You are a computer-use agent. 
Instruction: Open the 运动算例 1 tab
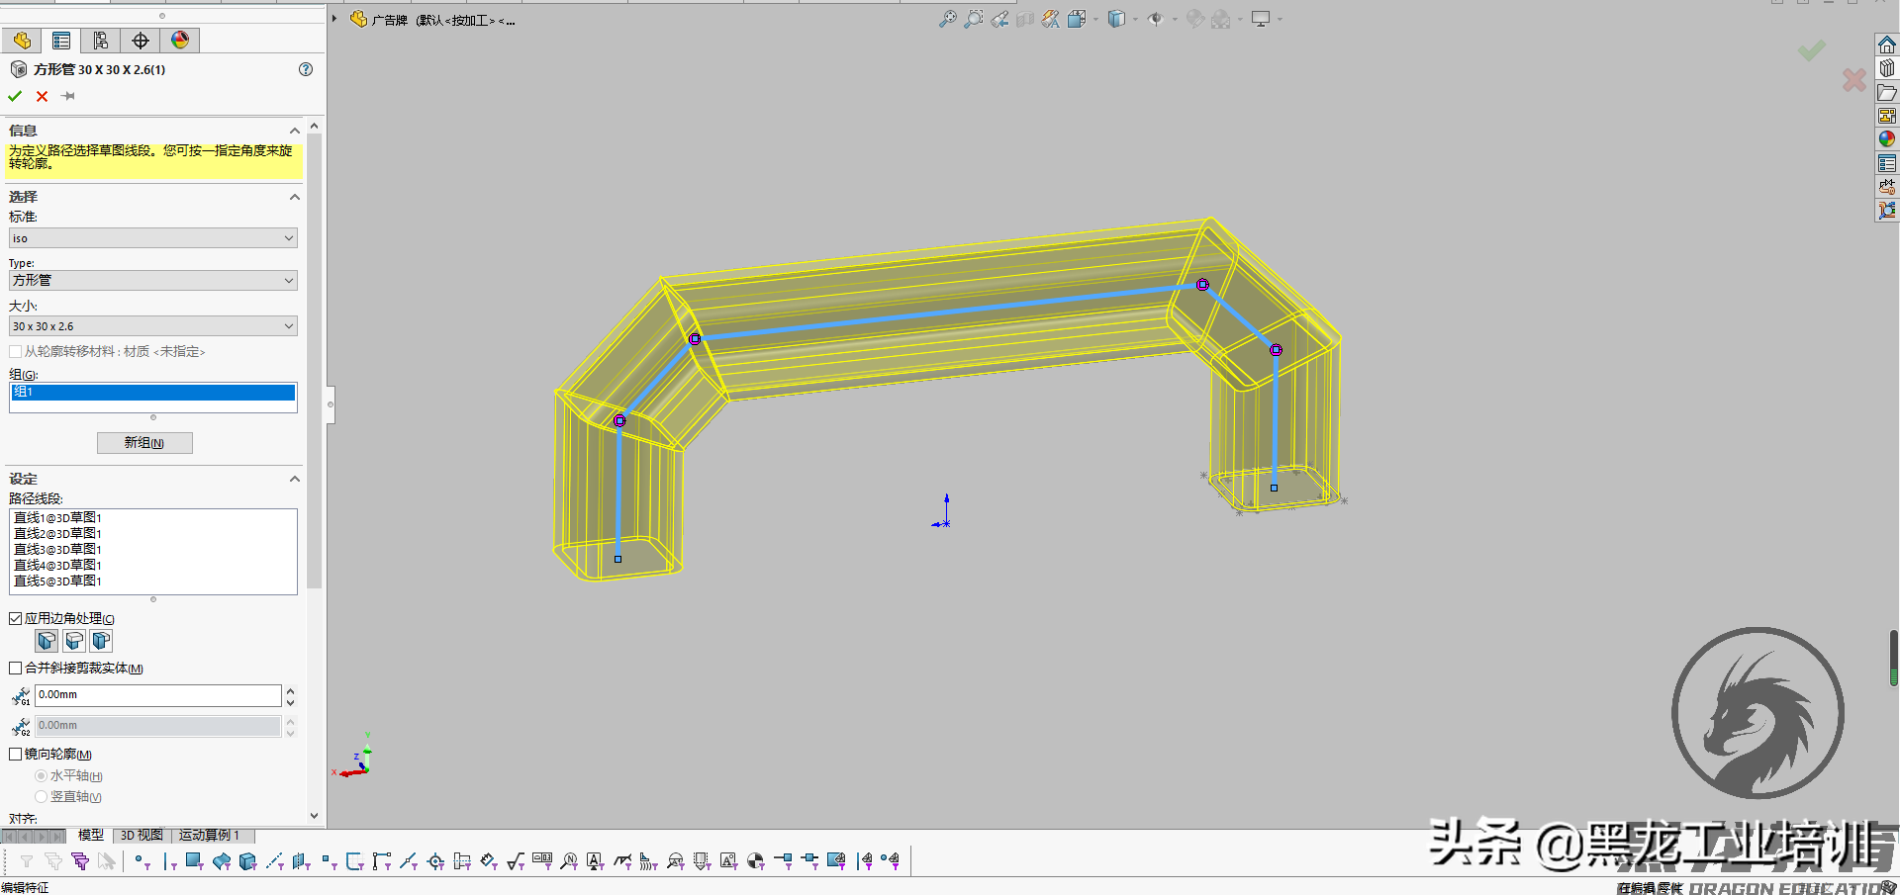pyautogui.click(x=209, y=835)
